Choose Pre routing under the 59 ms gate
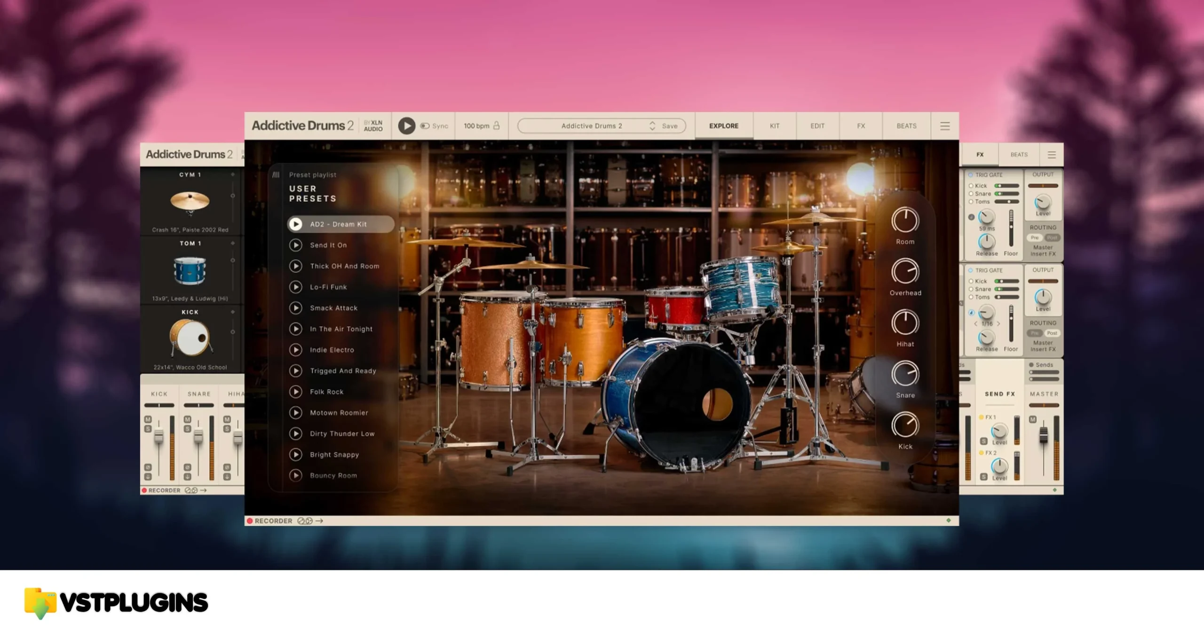 coord(1034,237)
